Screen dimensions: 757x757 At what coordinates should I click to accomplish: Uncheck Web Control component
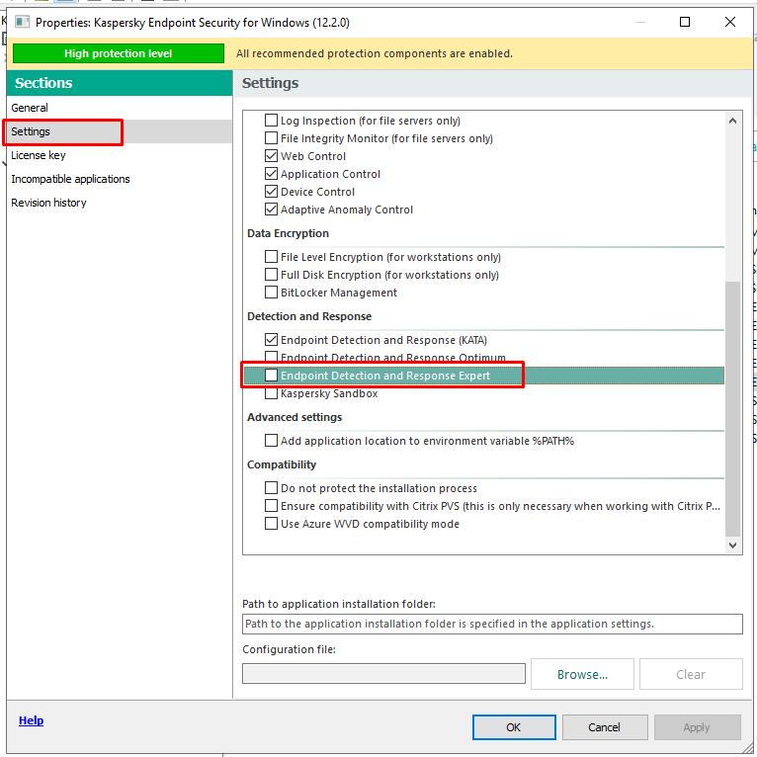point(271,156)
